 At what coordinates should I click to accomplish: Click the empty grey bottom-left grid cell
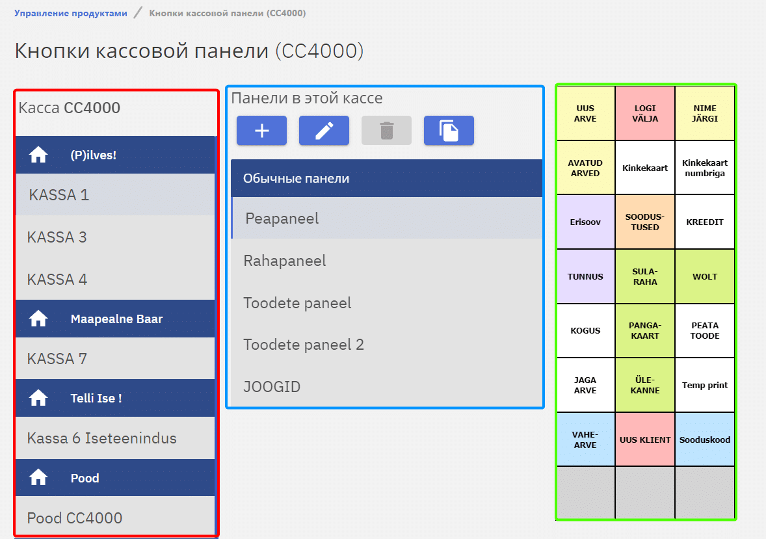click(x=585, y=493)
